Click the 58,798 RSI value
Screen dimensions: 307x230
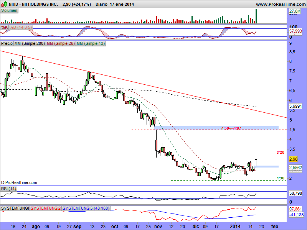pos(295,193)
